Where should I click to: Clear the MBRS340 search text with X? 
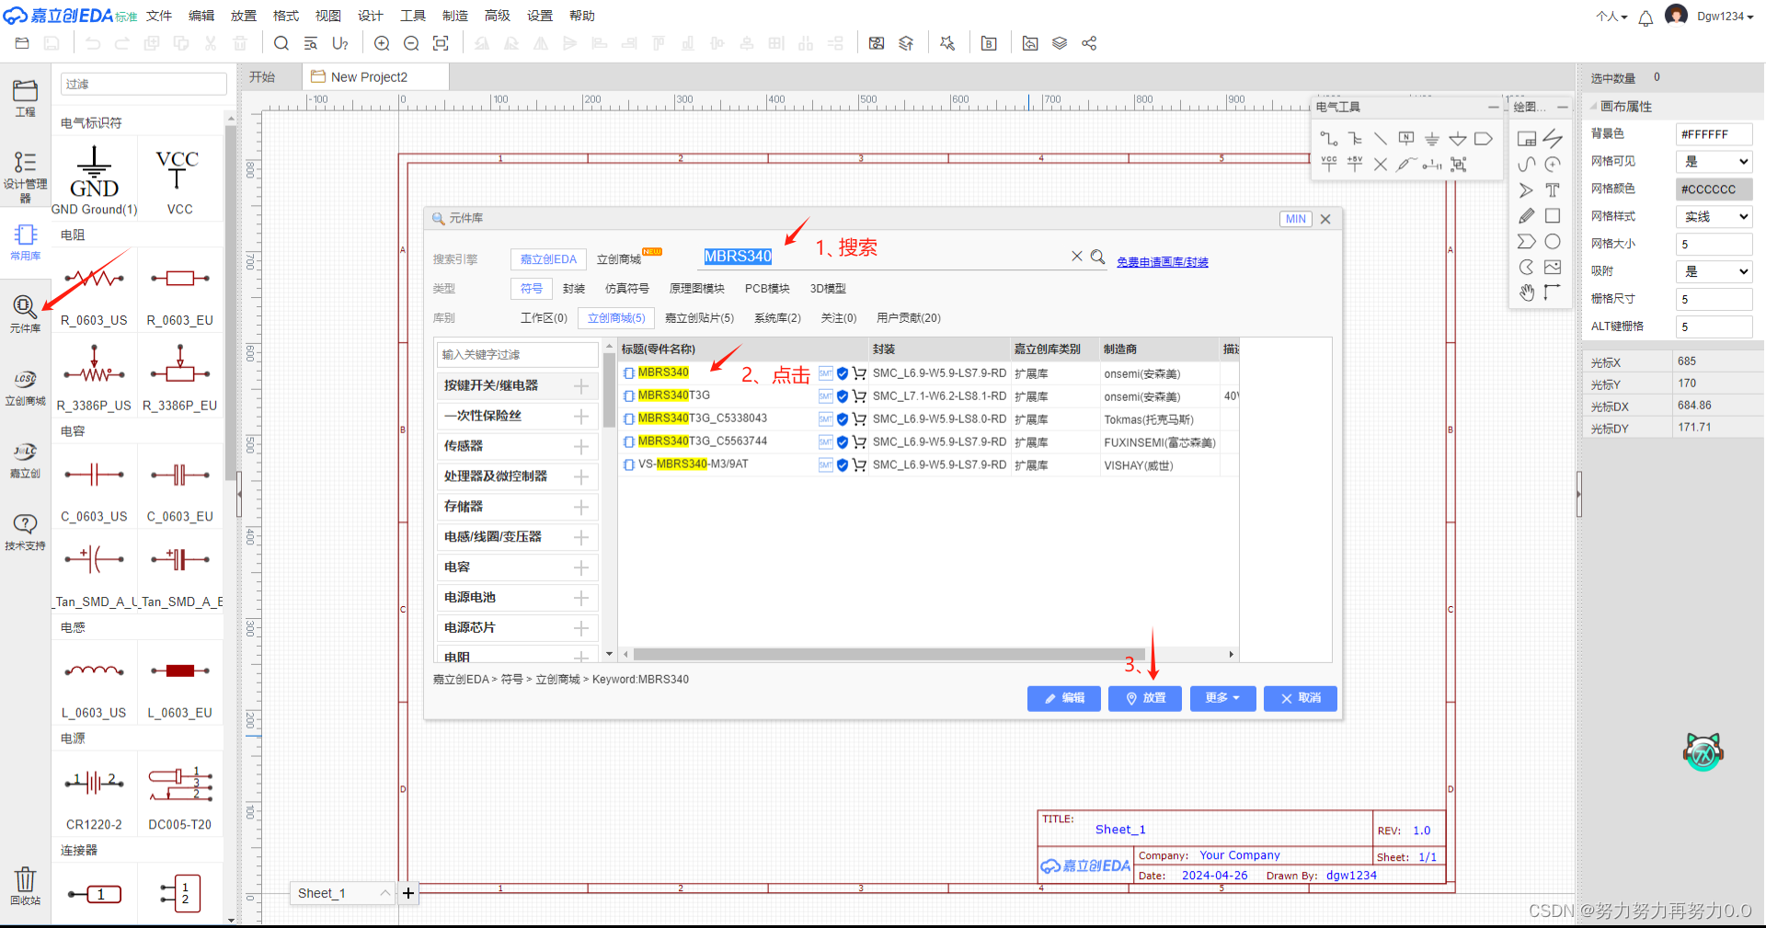(1076, 257)
